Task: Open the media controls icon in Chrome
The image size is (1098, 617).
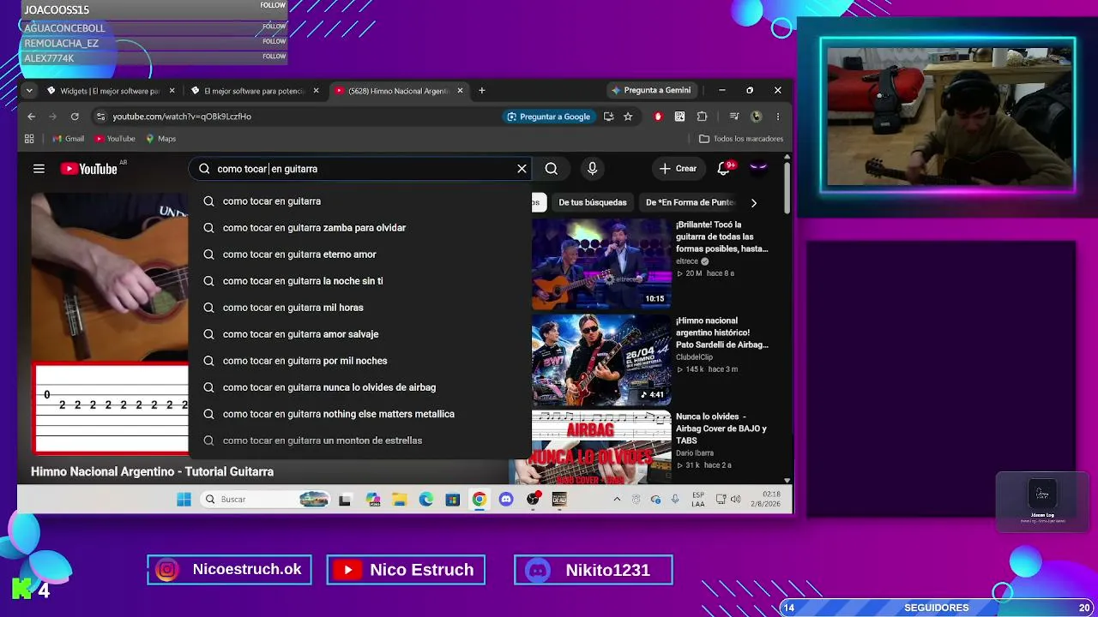Action: tap(733, 117)
